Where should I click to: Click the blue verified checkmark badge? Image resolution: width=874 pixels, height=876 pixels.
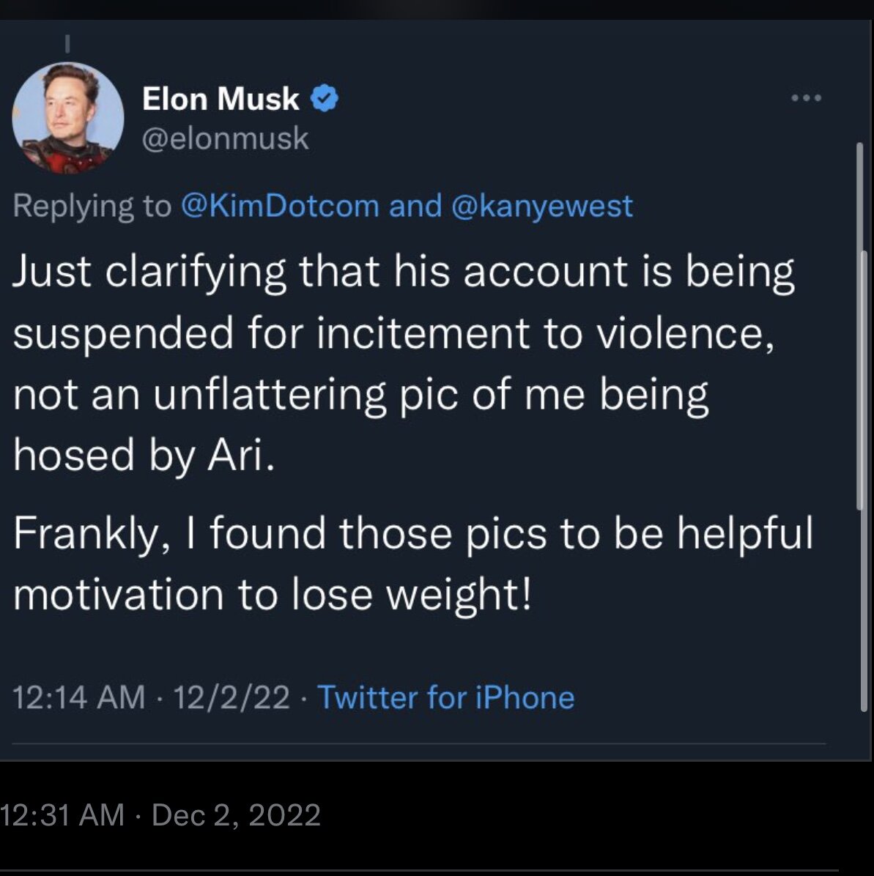coord(325,98)
